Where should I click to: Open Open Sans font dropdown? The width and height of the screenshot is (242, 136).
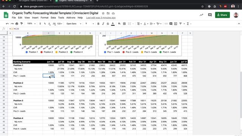click(74, 23)
